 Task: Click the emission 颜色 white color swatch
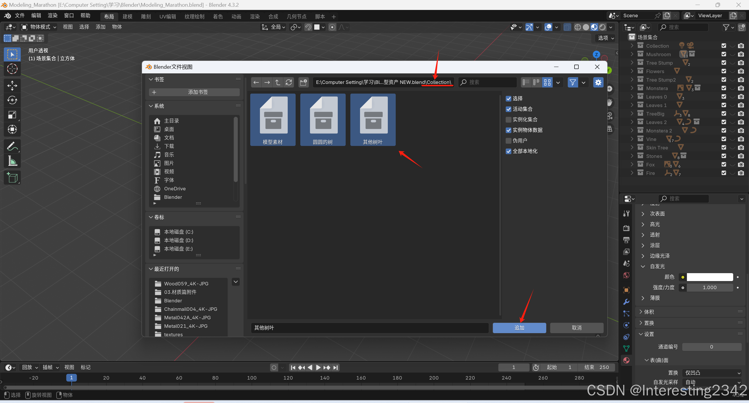point(709,277)
